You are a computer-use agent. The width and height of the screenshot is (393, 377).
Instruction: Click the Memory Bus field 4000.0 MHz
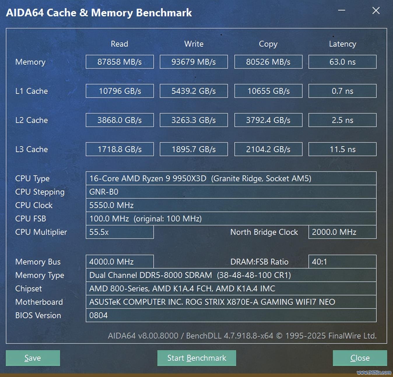[x=120, y=262]
